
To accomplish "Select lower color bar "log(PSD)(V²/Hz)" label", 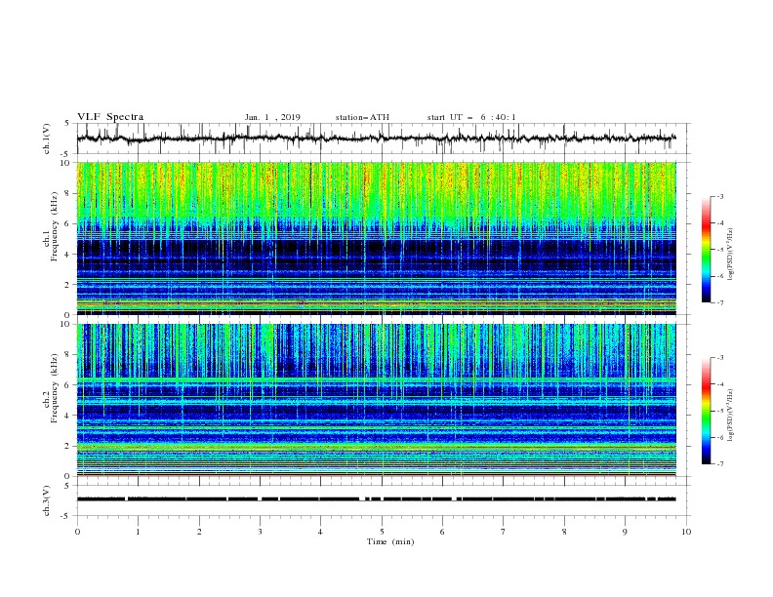I will click(730, 415).
